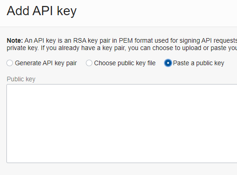
Task: Click "An API key" at the note's start
Action: [x=40, y=41]
